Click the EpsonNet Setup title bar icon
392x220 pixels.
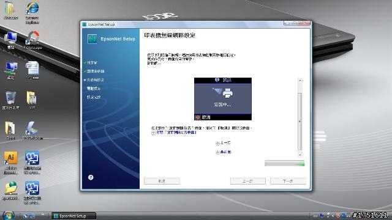click(x=85, y=24)
